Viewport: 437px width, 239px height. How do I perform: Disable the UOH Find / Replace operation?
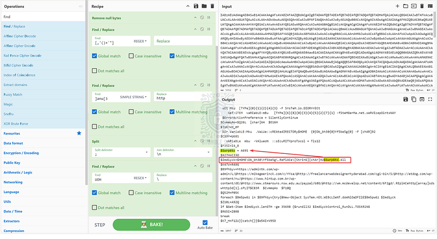pyautogui.click(x=202, y=166)
